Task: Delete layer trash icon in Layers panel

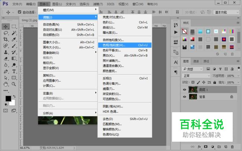Action: pos(232,147)
